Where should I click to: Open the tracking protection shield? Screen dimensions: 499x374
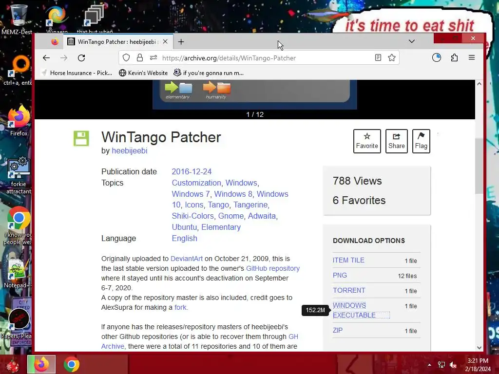click(x=126, y=58)
